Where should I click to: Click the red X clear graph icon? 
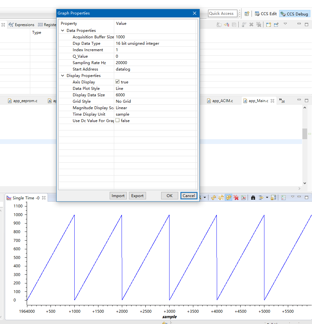pyautogui.click(x=236, y=198)
